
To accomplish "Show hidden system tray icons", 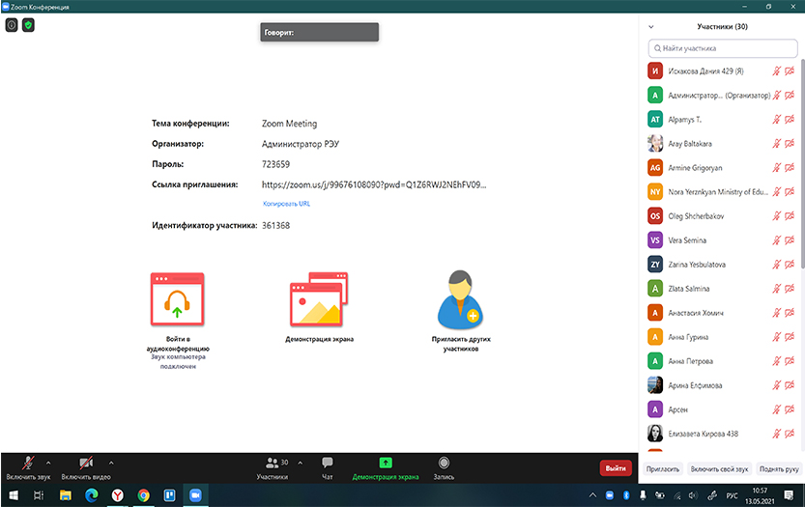I will point(592,495).
